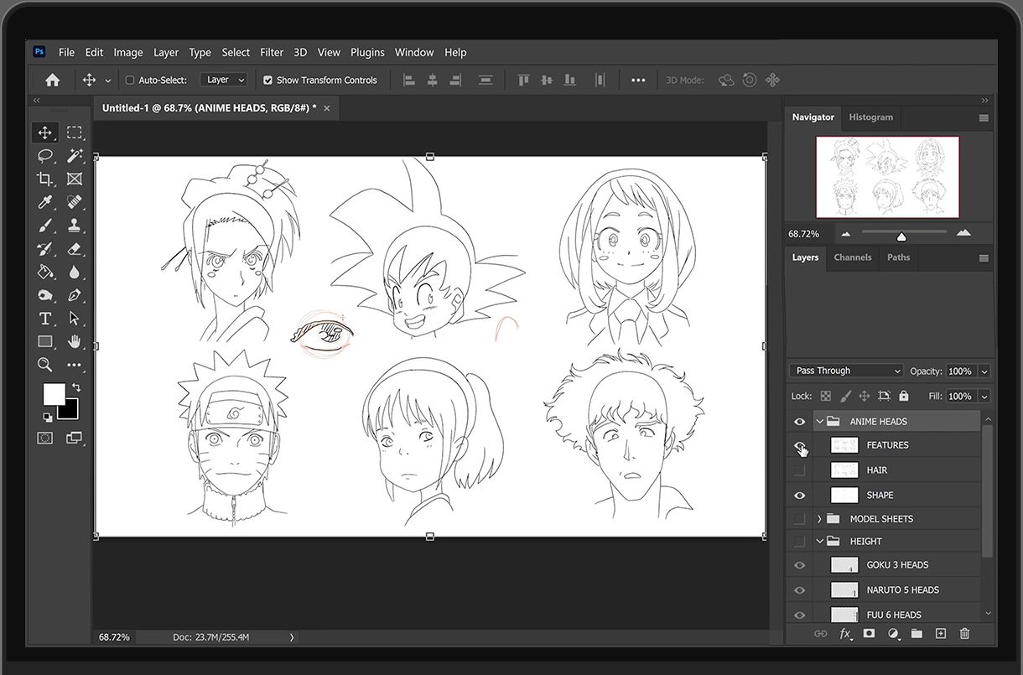This screenshot has width=1023, height=675.
Task: Show the HAIR layer visibility
Action: click(799, 470)
